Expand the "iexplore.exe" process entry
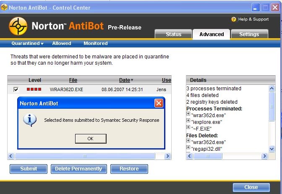 click(x=188, y=121)
